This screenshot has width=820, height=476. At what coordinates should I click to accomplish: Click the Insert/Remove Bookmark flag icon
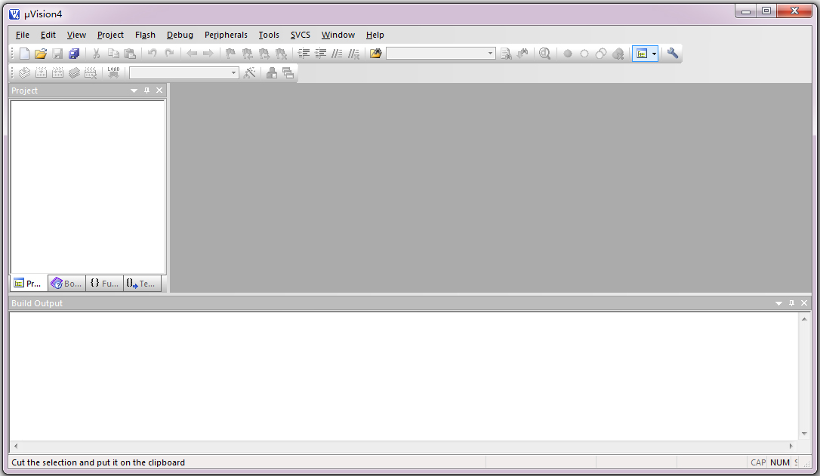tap(230, 54)
